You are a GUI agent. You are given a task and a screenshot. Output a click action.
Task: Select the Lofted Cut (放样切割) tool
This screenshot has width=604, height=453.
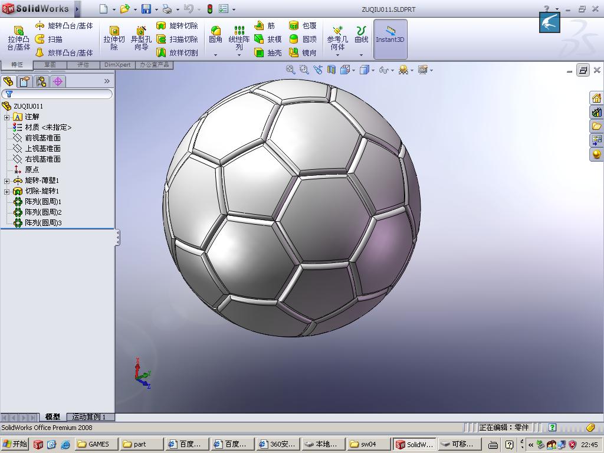pos(177,52)
